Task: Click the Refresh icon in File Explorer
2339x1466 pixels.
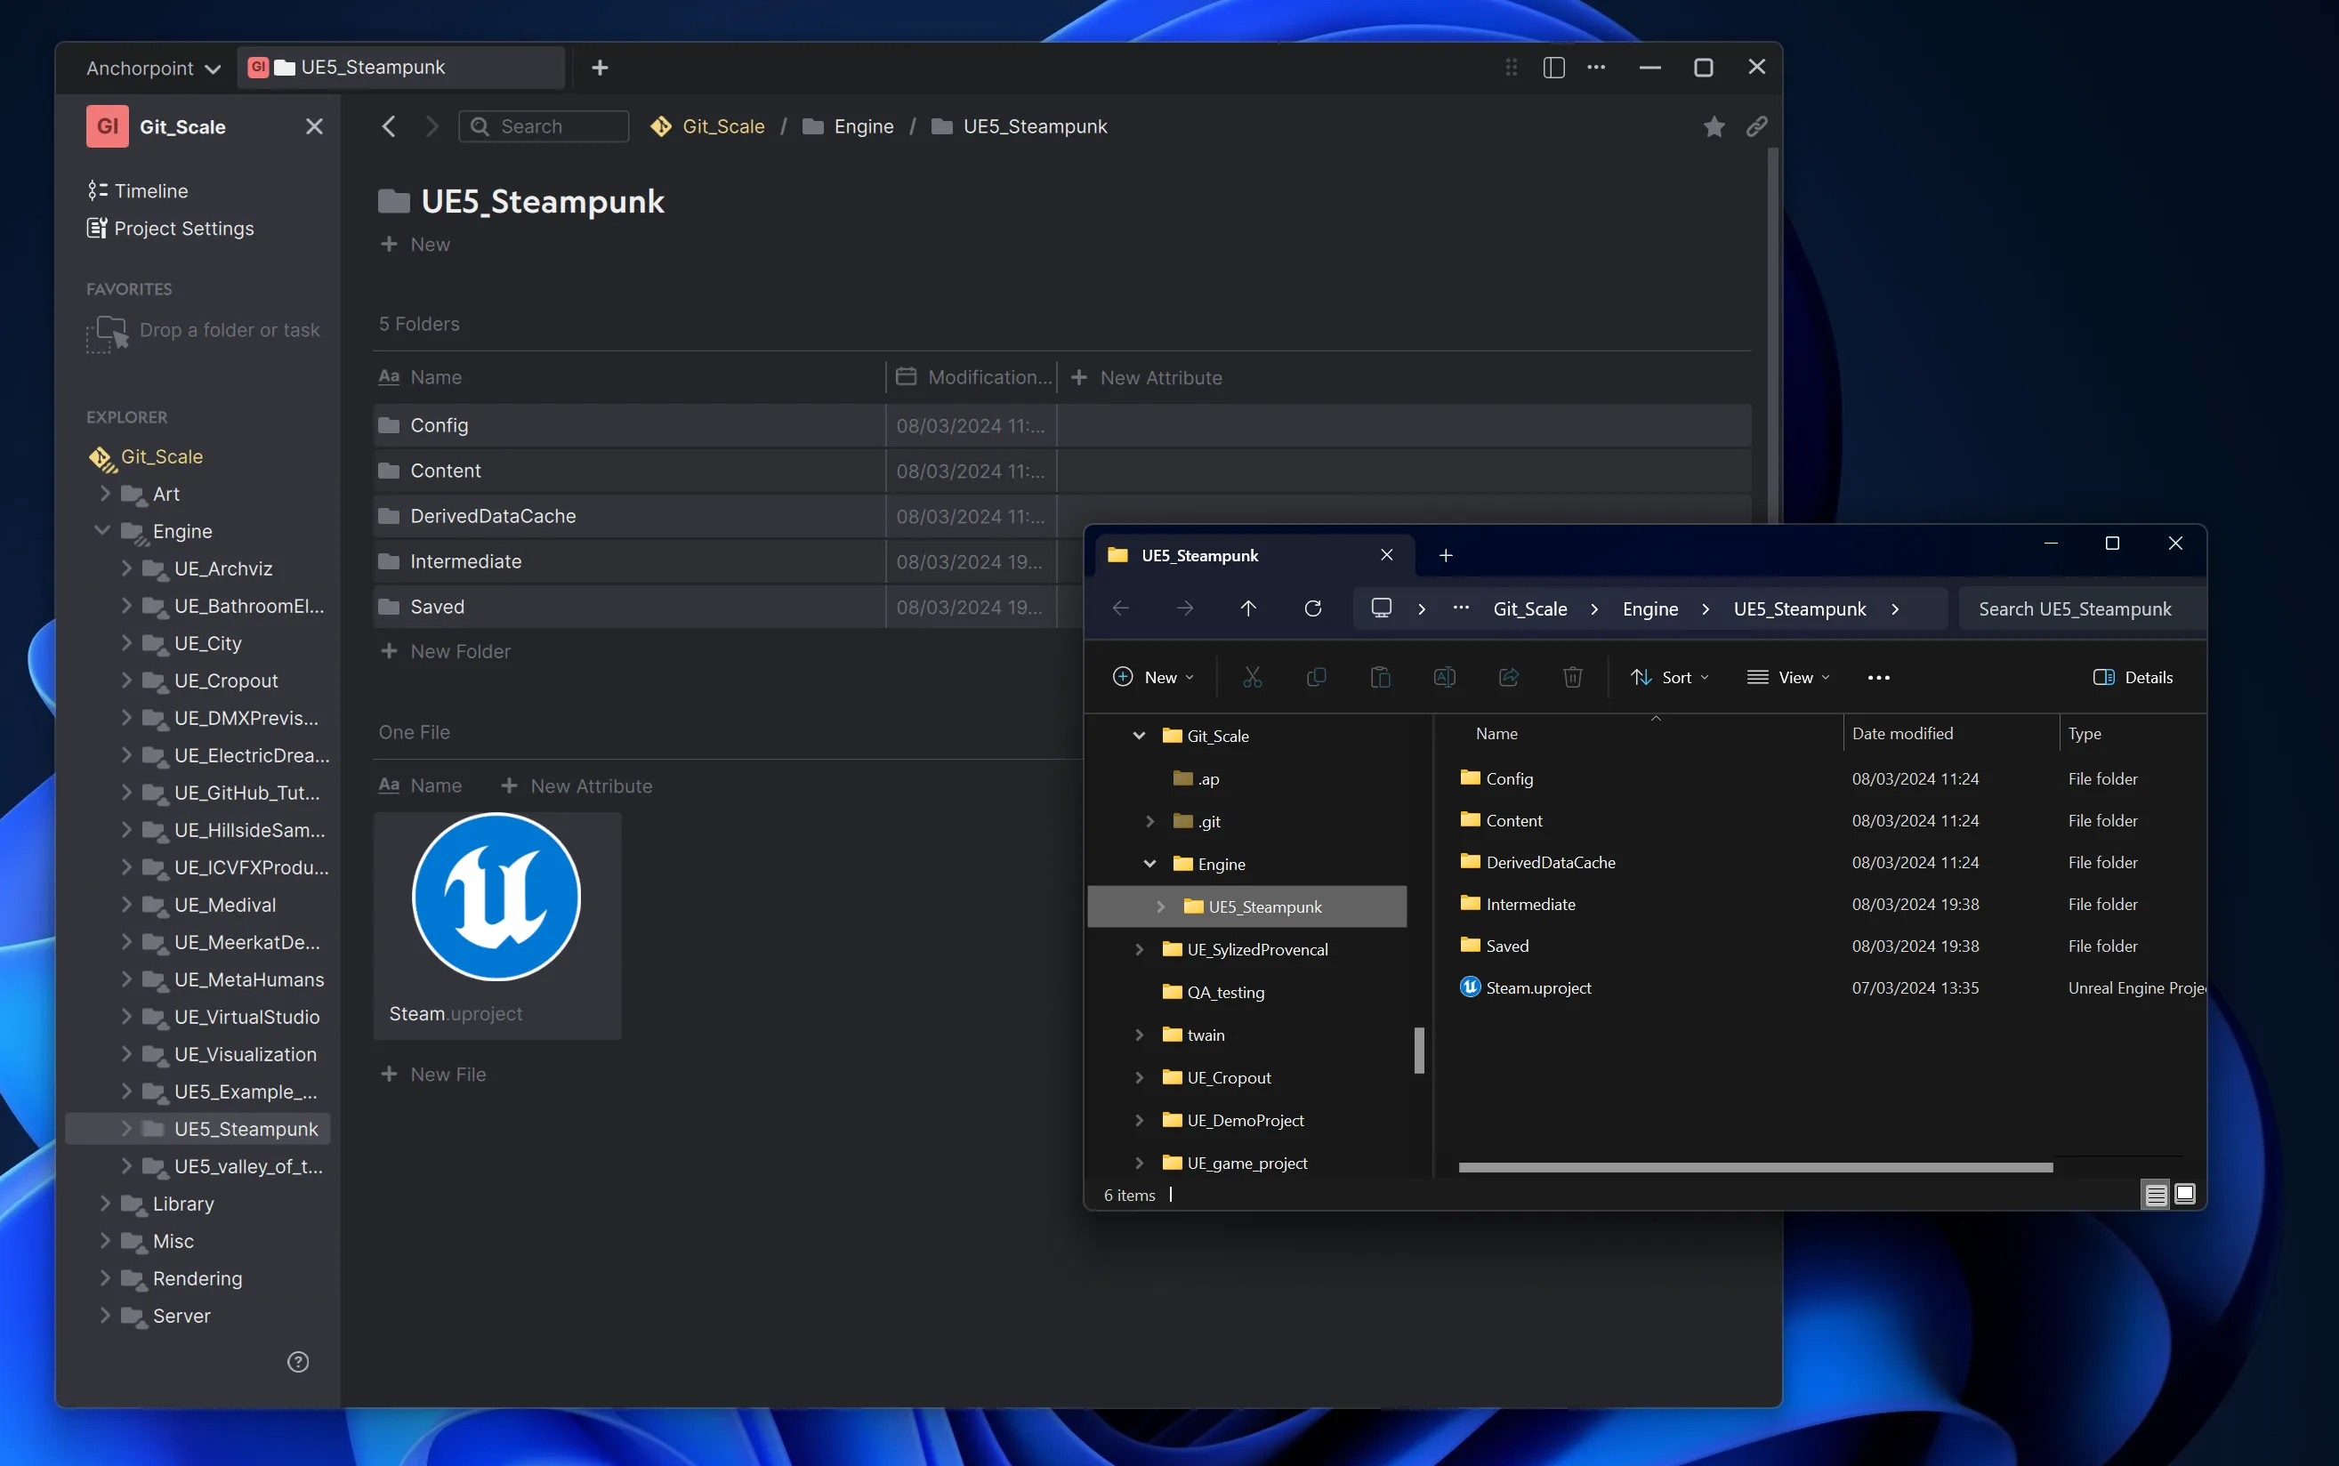Action: 1313,608
